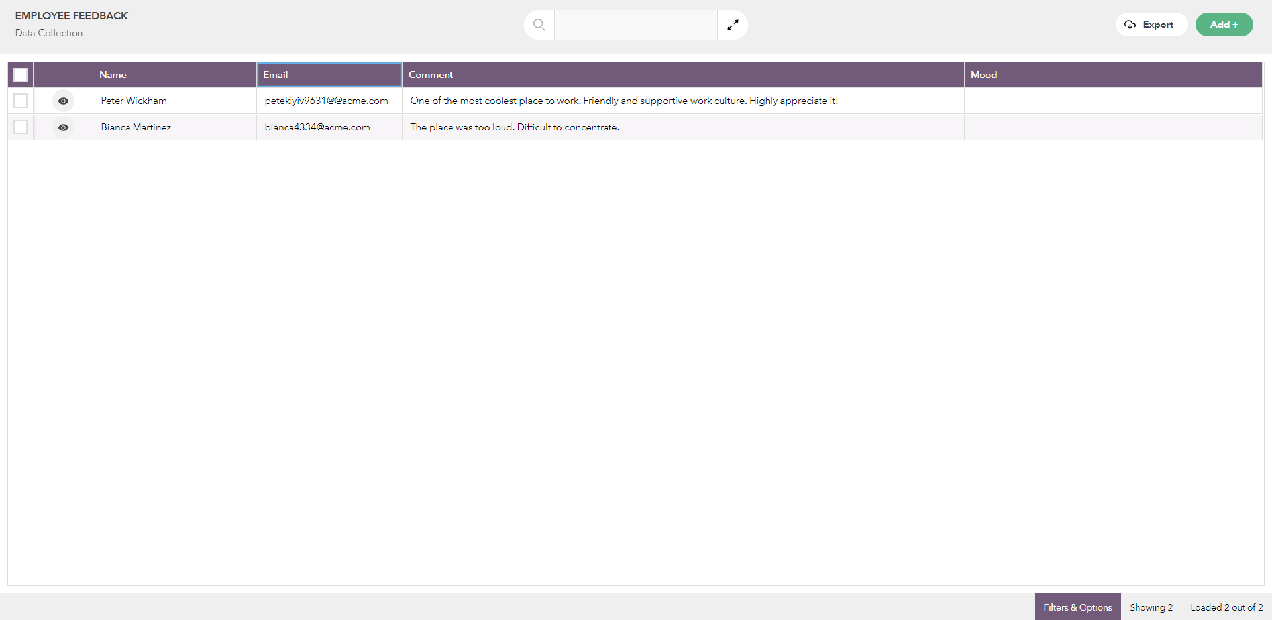The width and height of the screenshot is (1272, 620).
Task: Click the expand search arrows icon
Action: coord(733,25)
